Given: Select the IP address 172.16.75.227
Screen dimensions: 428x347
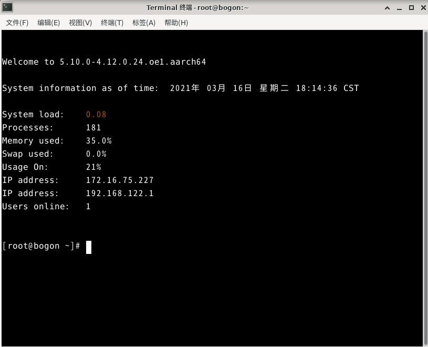Looking at the screenshot, I should coord(119,180).
